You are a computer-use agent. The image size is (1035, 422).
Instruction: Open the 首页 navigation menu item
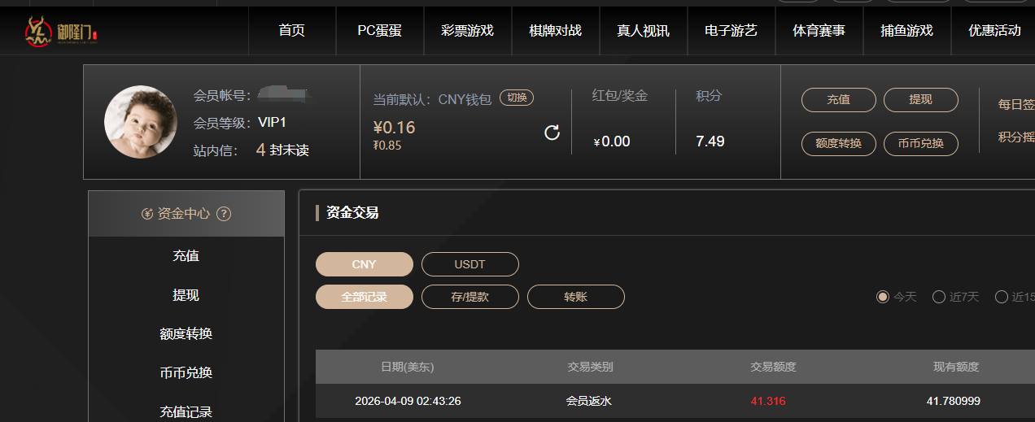coord(291,31)
